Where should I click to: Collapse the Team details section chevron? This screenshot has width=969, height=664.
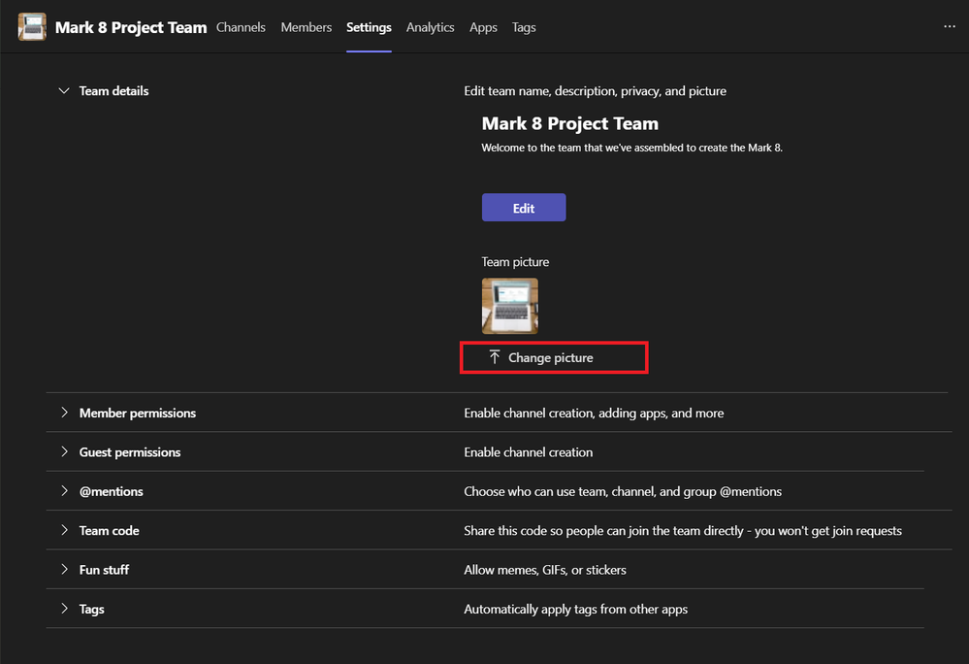click(x=64, y=91)
